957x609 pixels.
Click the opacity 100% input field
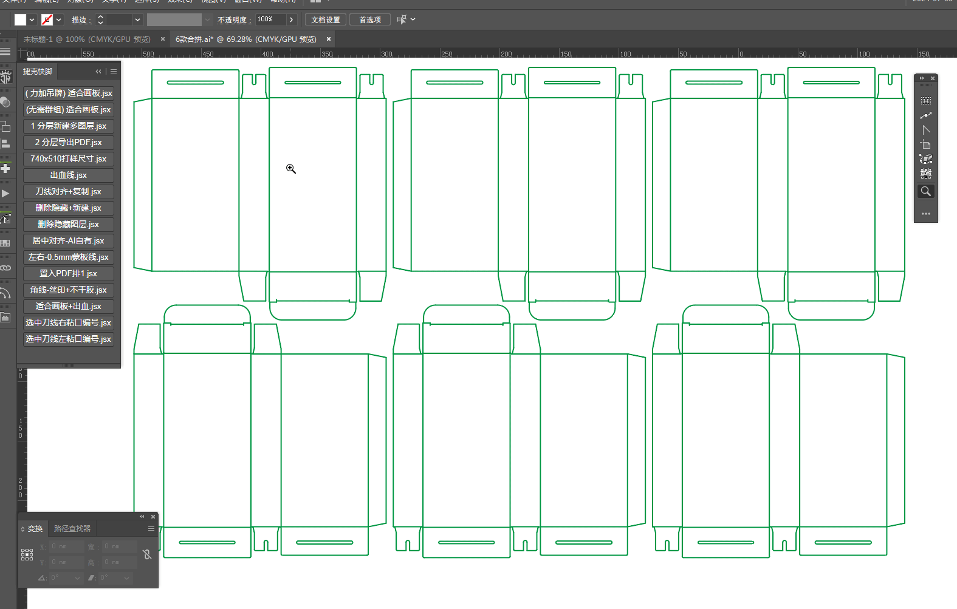(270, 19)
